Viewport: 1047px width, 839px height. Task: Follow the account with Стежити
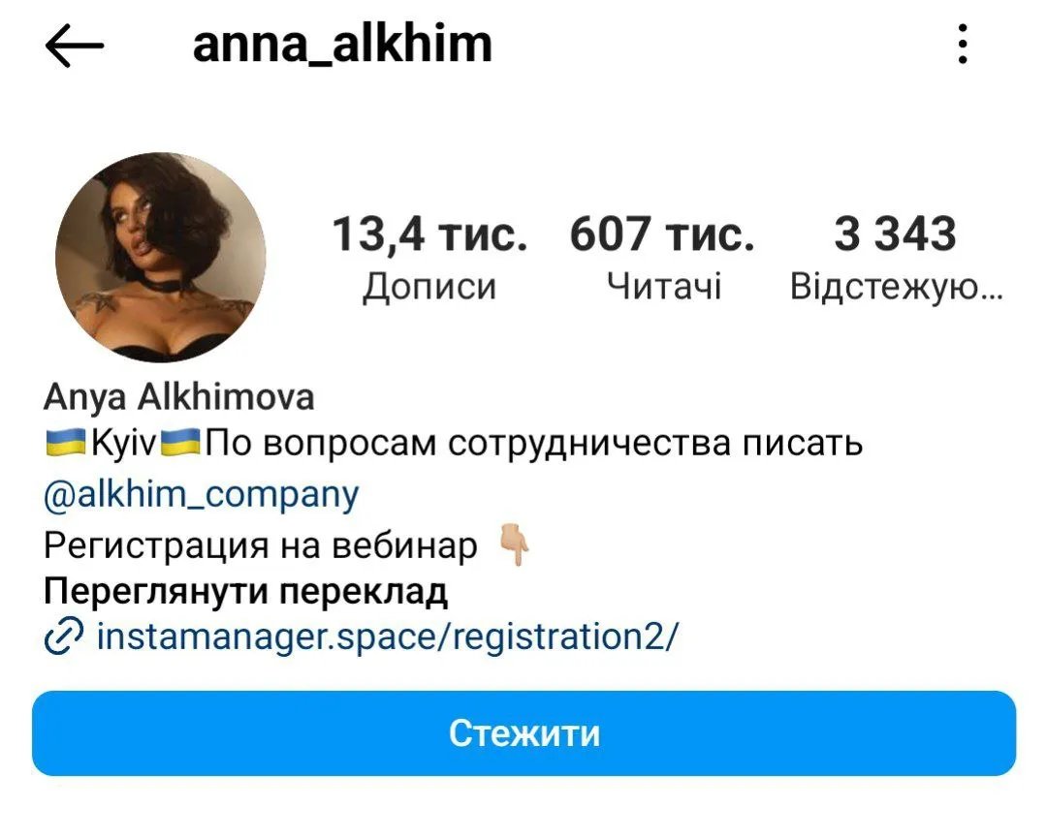pyautogui.click(x=523, y=732)
